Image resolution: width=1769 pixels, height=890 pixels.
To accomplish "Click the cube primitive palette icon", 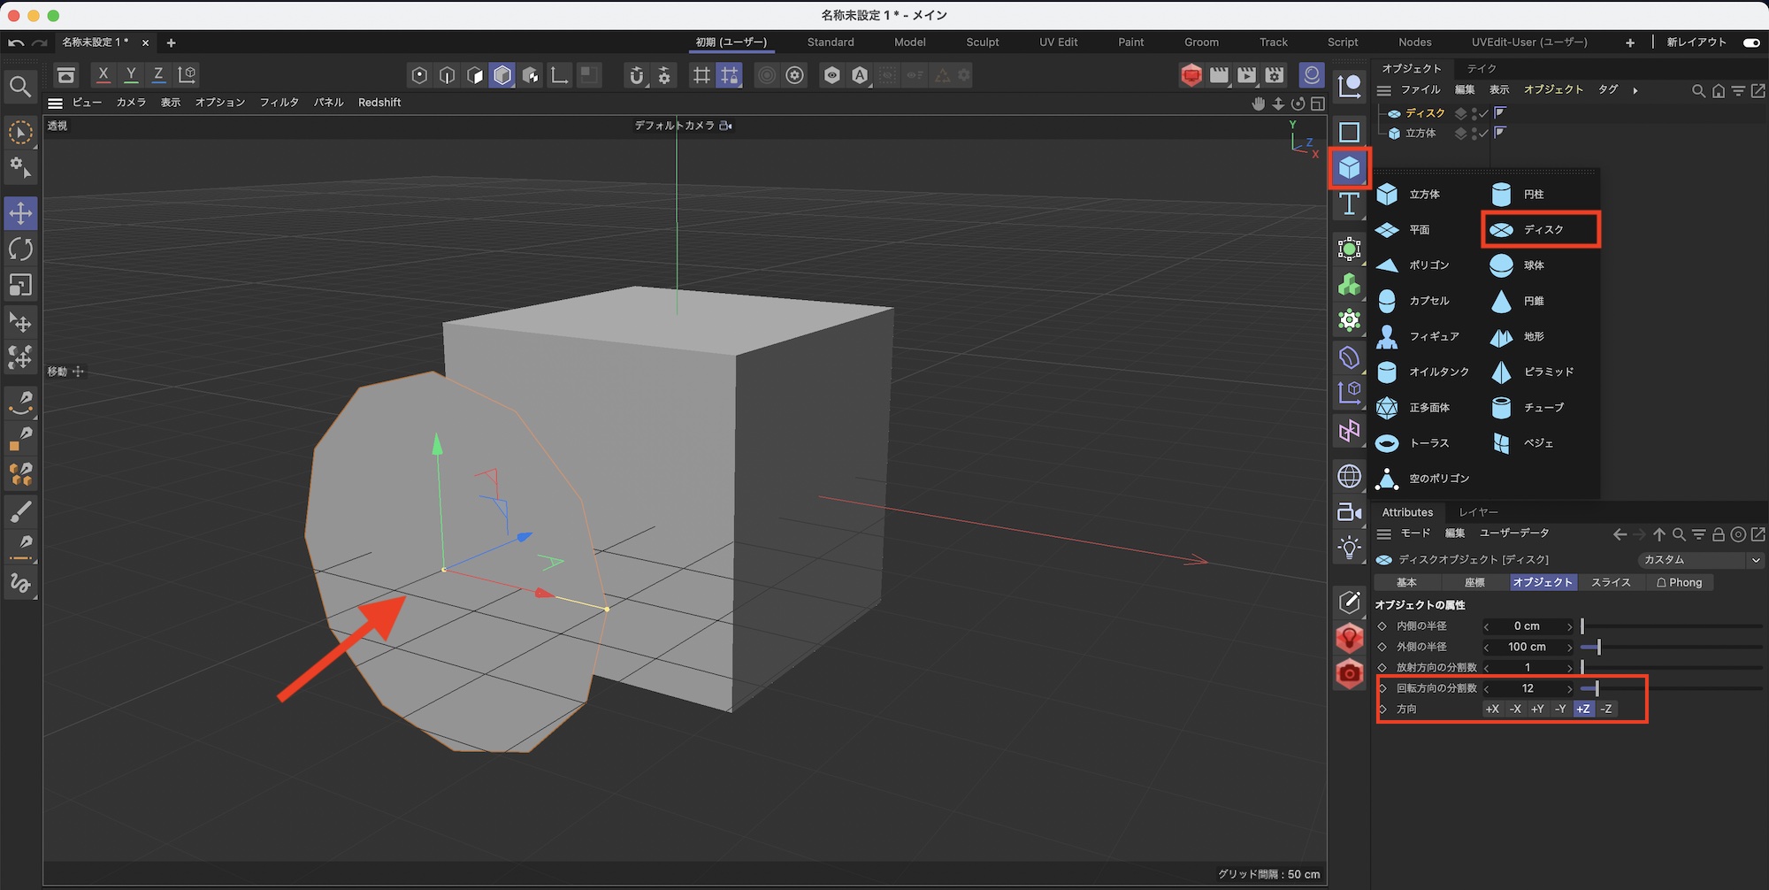I will [x=1349, y=167].
